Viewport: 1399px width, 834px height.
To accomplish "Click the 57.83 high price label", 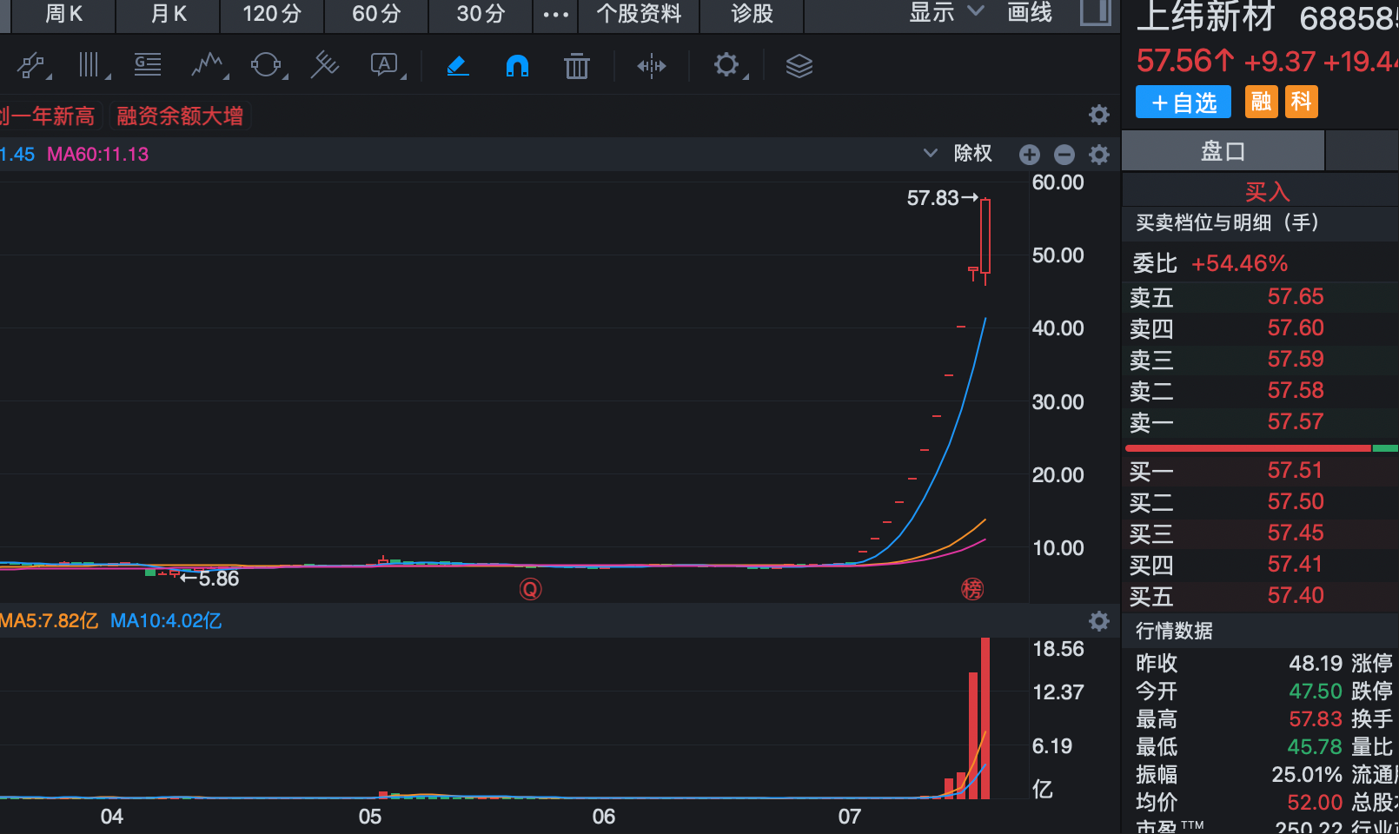I will 932,198.
